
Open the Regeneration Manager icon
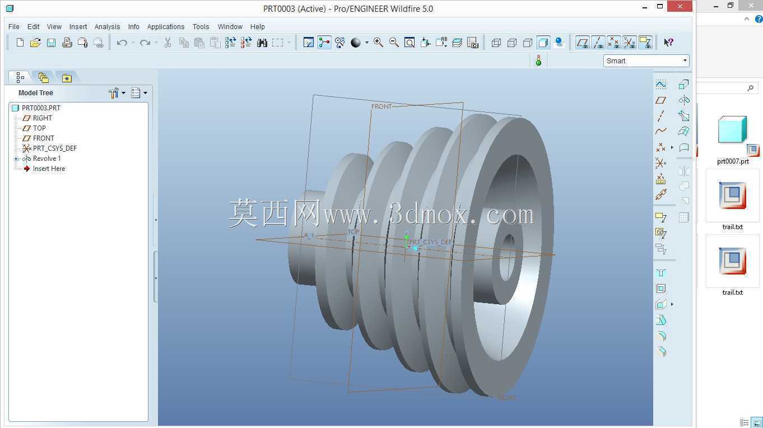click(x=246, y=43)
